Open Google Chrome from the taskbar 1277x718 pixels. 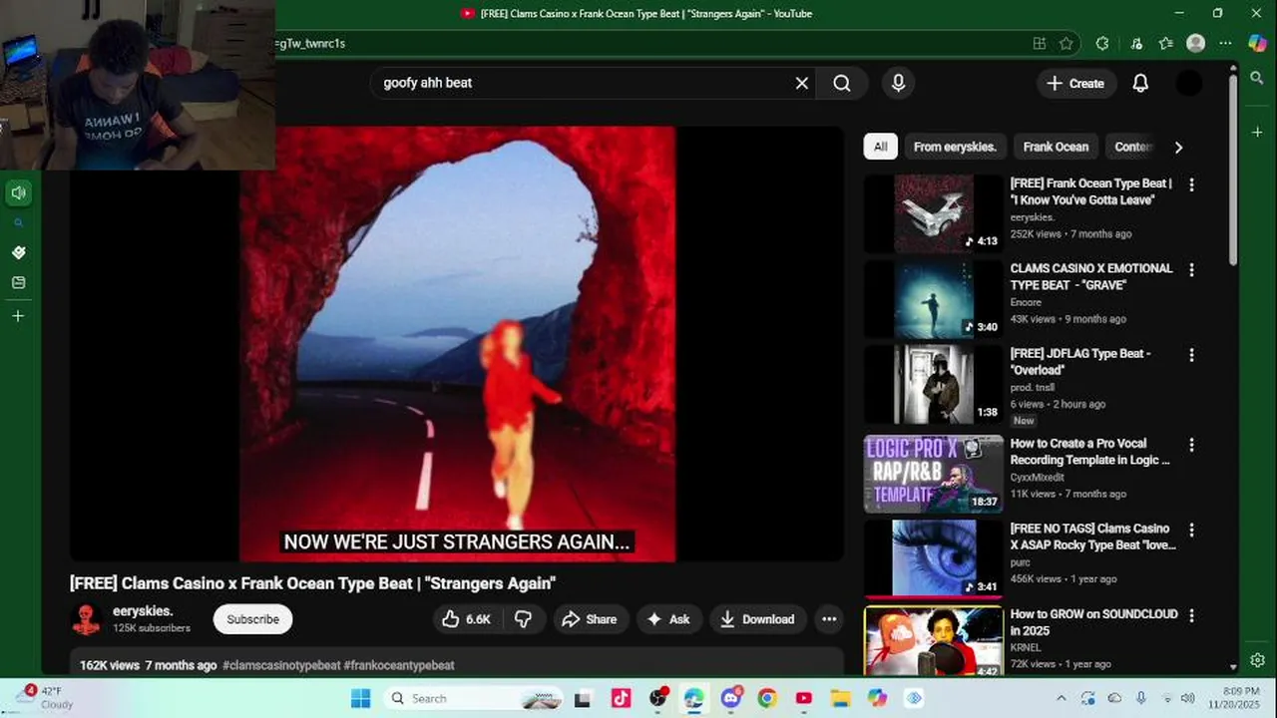[x=767, y=698]
